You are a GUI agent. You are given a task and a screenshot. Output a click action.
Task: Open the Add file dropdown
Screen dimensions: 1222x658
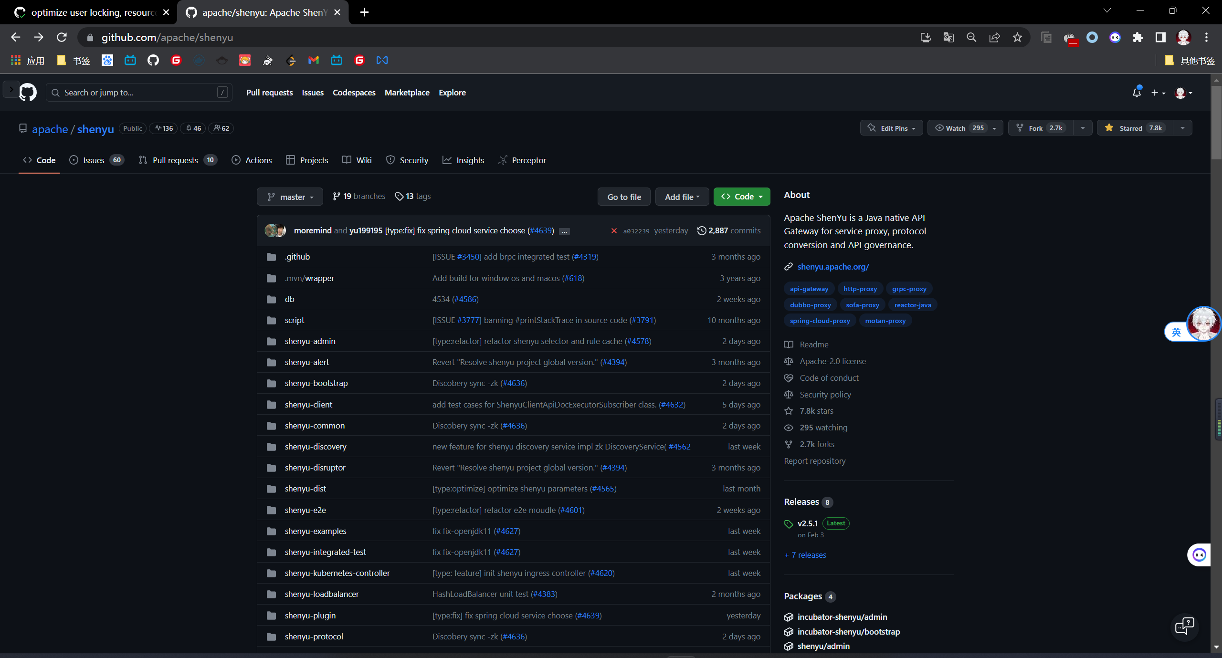[682, 197]
